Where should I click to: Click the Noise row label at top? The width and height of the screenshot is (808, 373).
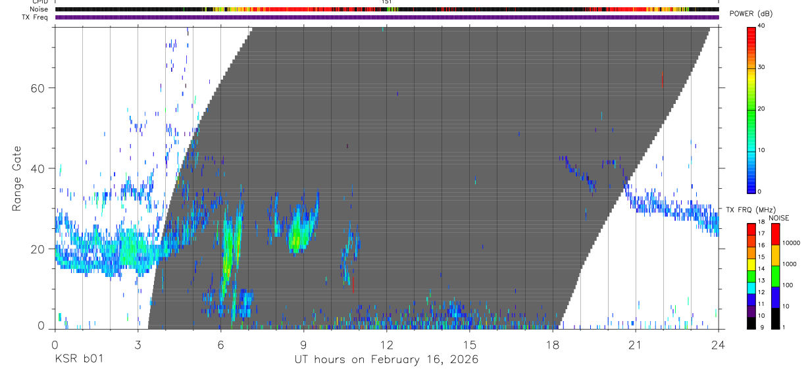pos(39,9)
